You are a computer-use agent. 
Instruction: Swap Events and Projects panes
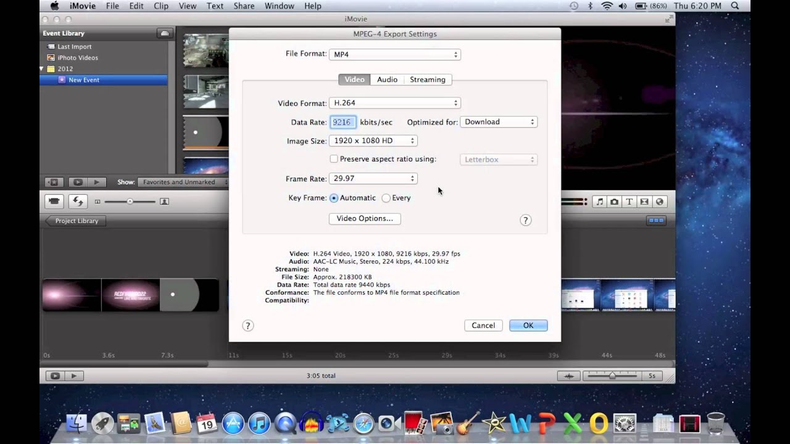78,201
